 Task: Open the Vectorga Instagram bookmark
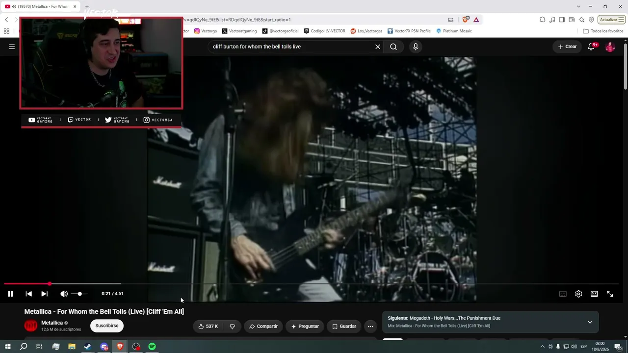(206, 31)
